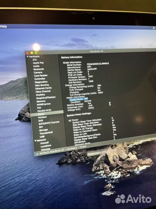Select Storage in the sidebar
The height and width of the screenshot is (209, 156).
pos(44,130)
